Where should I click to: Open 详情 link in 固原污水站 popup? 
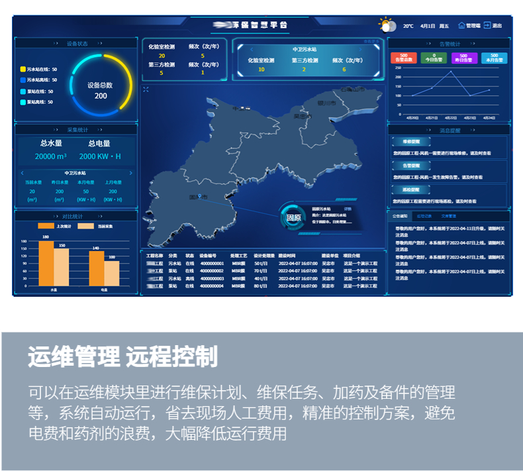coord(348,209)
